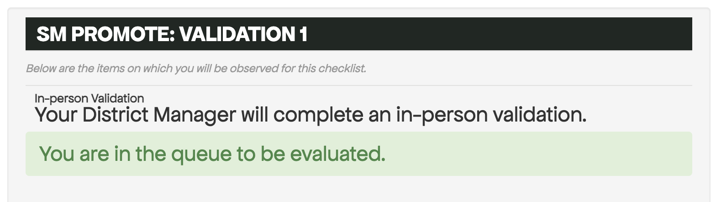Click the "In-person Validation" item label

[89, 98]
